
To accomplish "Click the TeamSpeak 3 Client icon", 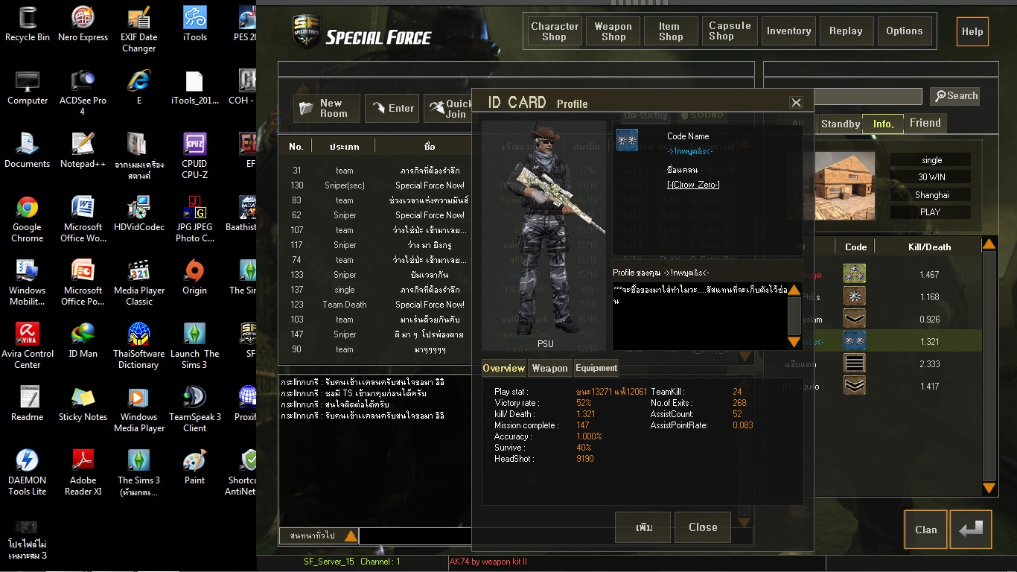I will tap(194, 410).
